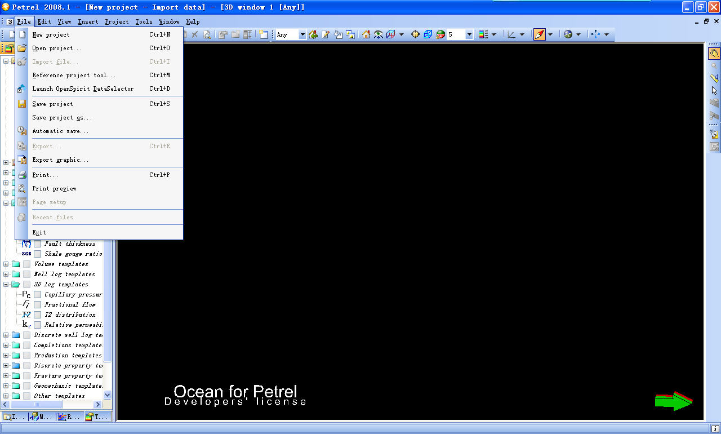Click explorer pane horizontal scrollbar right arrow
Viewport: 721px width, 434px height.
click(97, 405)
